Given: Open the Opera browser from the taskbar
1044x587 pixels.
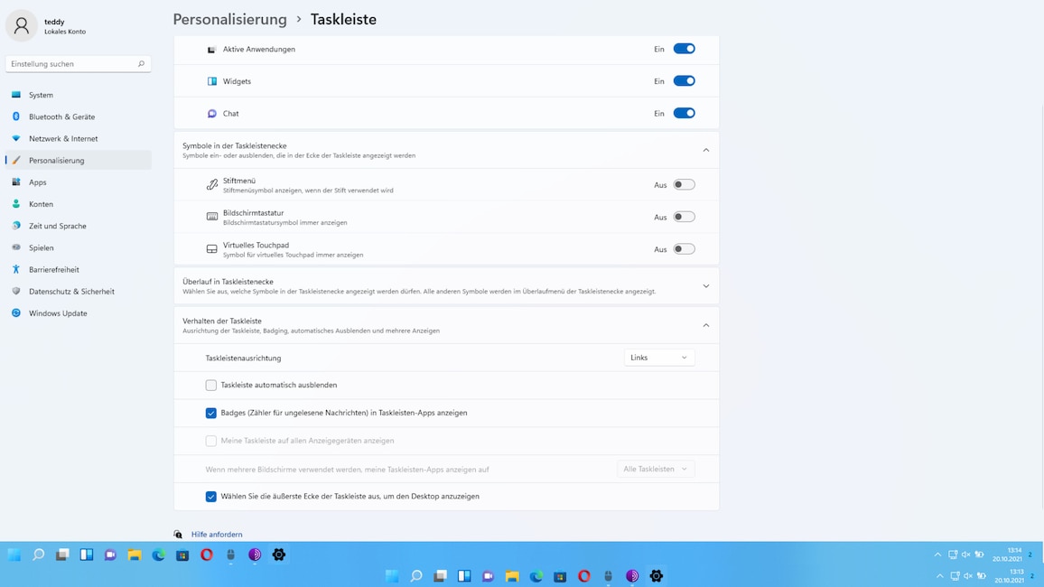Looking at the screenshot, I should 207,554.
